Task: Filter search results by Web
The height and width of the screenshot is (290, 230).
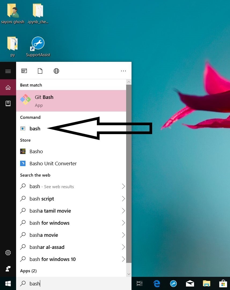Action: 56,71
